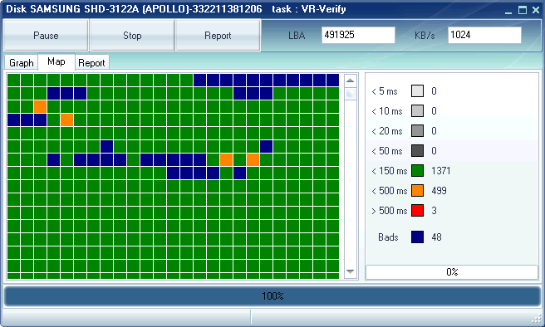Switch to the Graph tab
The image size is (545, 327).
coord(22,63)
